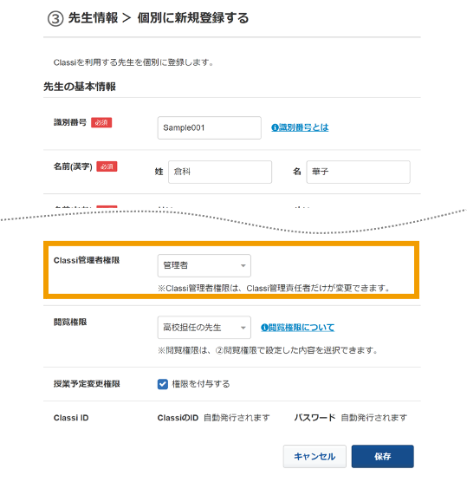Open the 閲覧権限について help link
Image resolution: width=467 pixels, height=482 pixels.
[x=302, y=328]
